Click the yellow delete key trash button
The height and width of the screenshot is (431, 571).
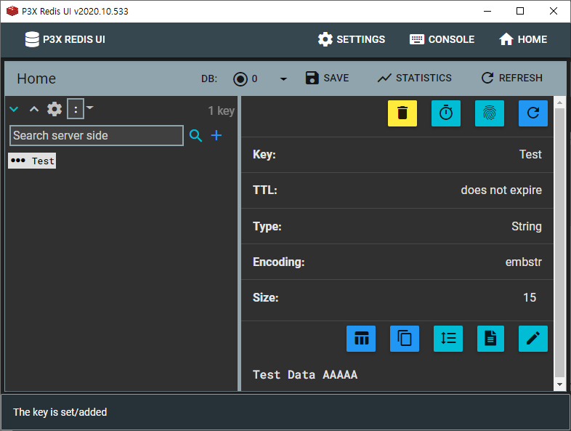tap(402, 113)
